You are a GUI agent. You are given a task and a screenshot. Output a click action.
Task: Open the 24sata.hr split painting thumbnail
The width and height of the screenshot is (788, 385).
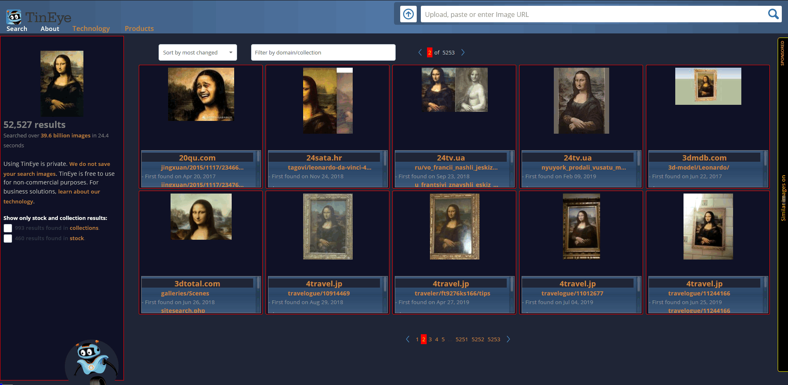pyautogui.click(x=328, y=101)
